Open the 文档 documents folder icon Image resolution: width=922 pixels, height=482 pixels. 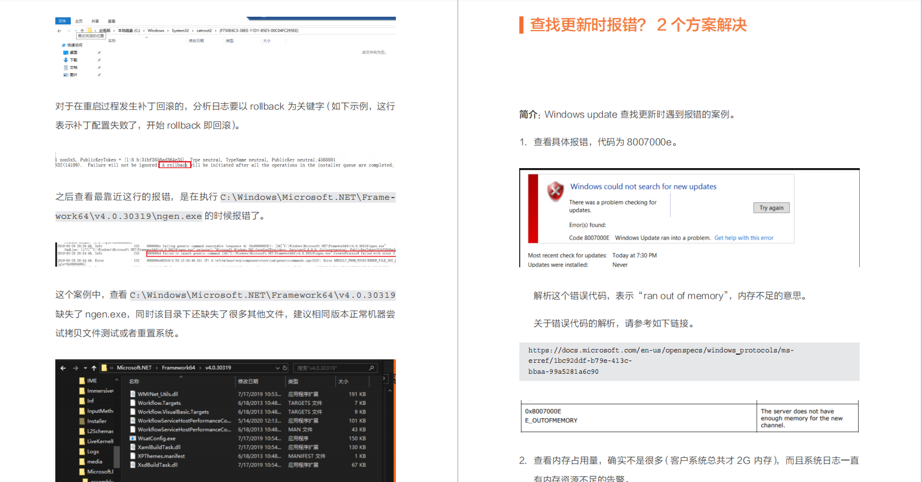tap(66, 67)
